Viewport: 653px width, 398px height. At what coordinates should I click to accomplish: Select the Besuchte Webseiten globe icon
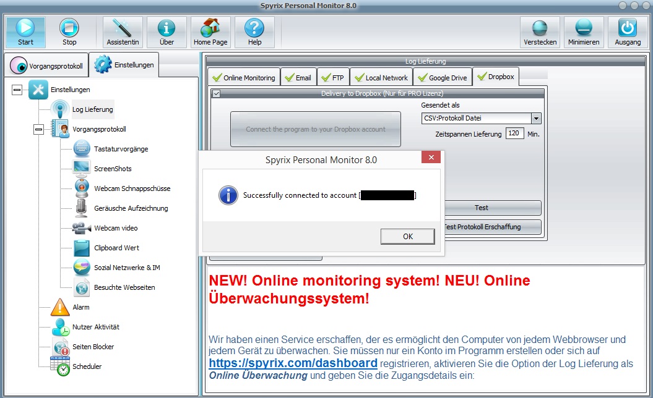[82, 287]
